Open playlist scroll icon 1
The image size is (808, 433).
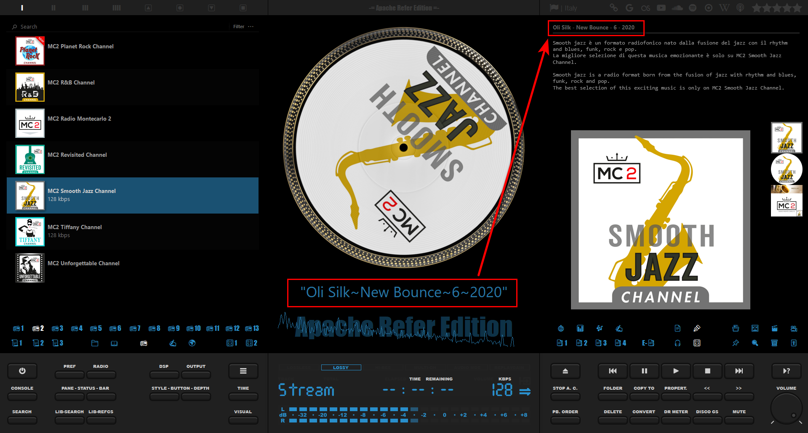[x=17, y=343]
